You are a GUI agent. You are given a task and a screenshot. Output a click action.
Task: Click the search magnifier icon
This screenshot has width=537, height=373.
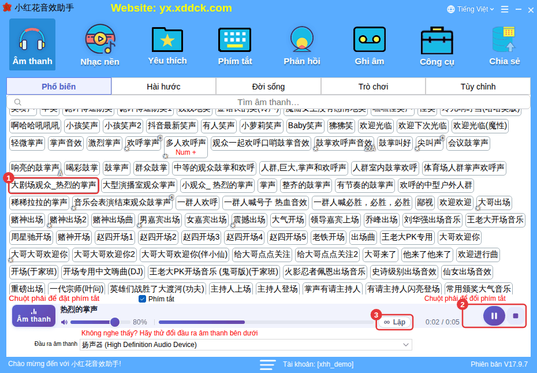18,102
